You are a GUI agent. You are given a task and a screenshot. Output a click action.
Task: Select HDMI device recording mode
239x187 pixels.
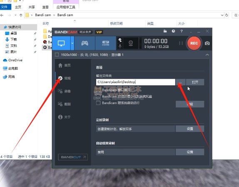coord(105,43)
